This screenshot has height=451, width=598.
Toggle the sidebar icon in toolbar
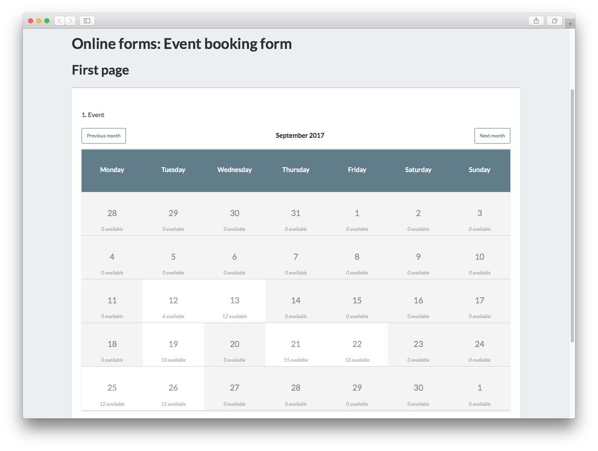tap(87, 21)
